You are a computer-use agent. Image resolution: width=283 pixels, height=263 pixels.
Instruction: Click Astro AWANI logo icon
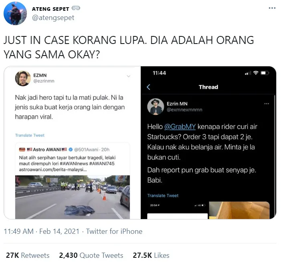(x=22, y=149)
